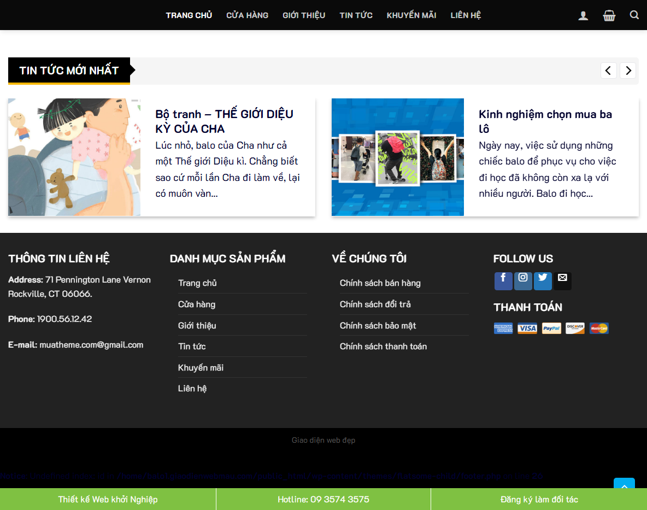Open the Instagram icon under Follow Us
Screen dimensions: 647x510
[x=523, y=280]
